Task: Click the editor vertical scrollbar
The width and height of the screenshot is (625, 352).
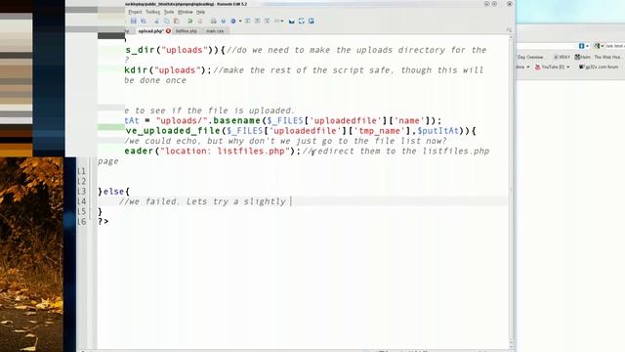Action: tap(512, 192)
